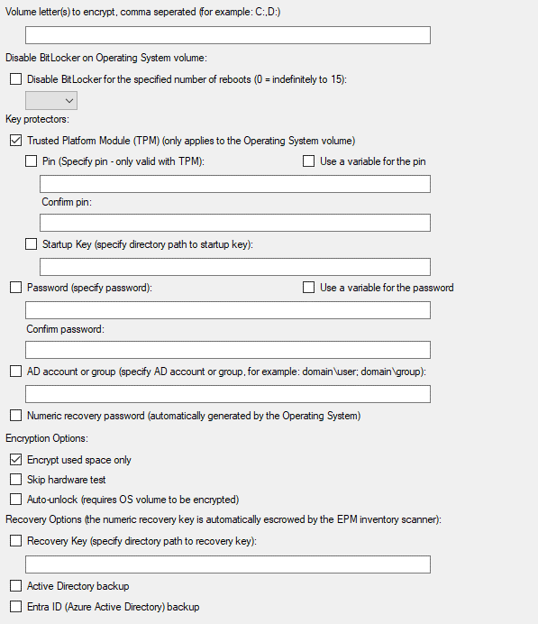The width and height of the screenshot is (538, 624).
Task: Check Use a variable for the password
Action: (x=308, y=287)
